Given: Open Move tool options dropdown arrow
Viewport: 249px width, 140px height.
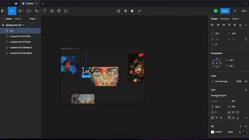Looking at the screenshot, I should pyautogui.click(x=15, y=11).
